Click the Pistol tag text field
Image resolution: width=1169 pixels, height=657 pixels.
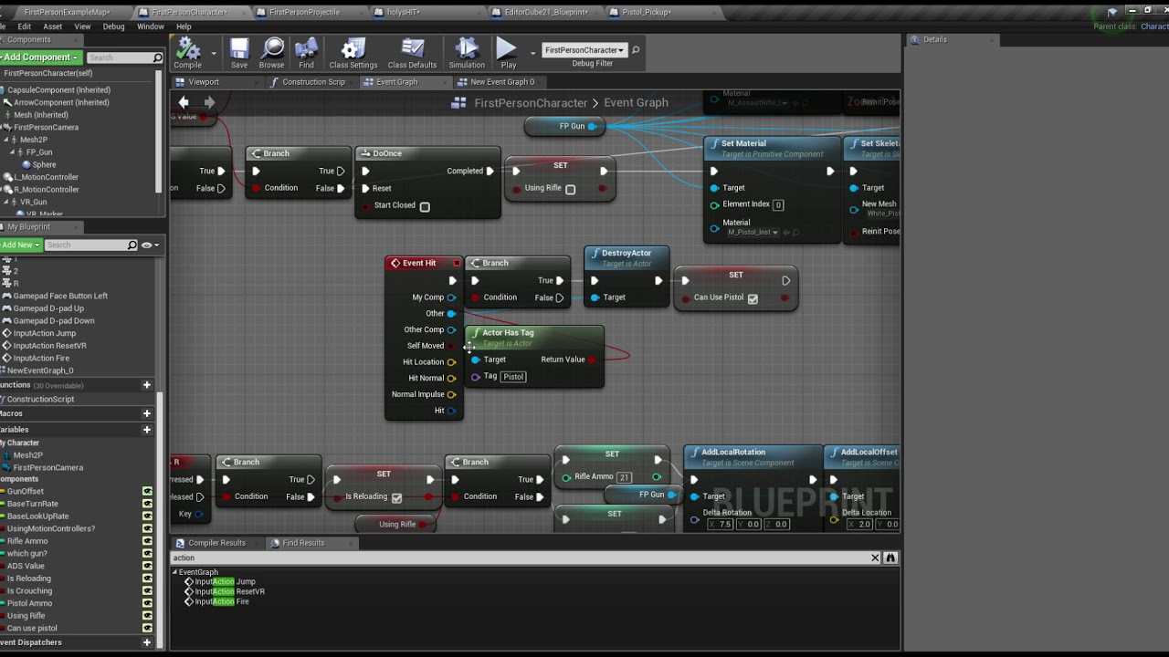pos(513,377)
